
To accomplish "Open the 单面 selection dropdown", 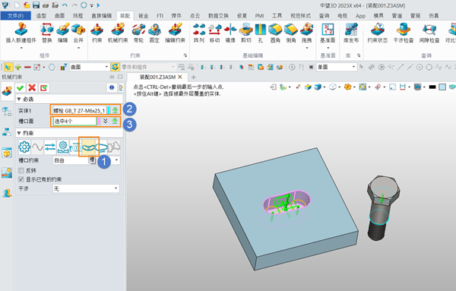I will [x=337, y=67].
